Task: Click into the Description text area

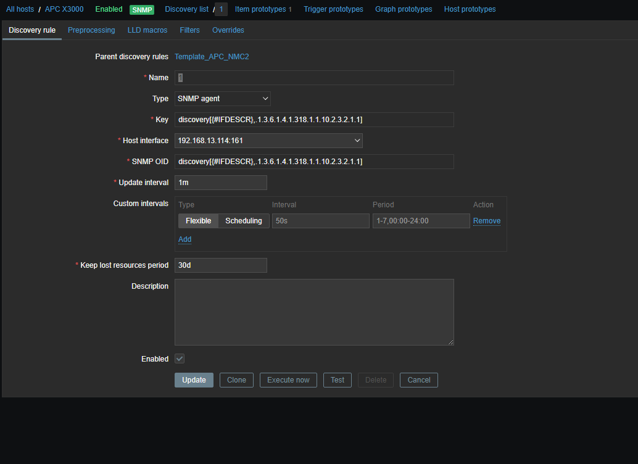Action: pyautogui.click(x=314, y=312)
